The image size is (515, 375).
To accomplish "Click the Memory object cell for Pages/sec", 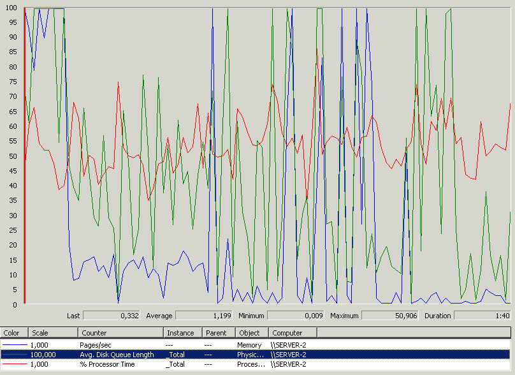I will coord(249,344).
